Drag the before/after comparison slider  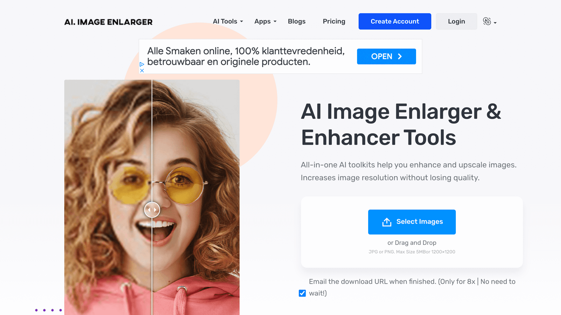click(152, 209)
